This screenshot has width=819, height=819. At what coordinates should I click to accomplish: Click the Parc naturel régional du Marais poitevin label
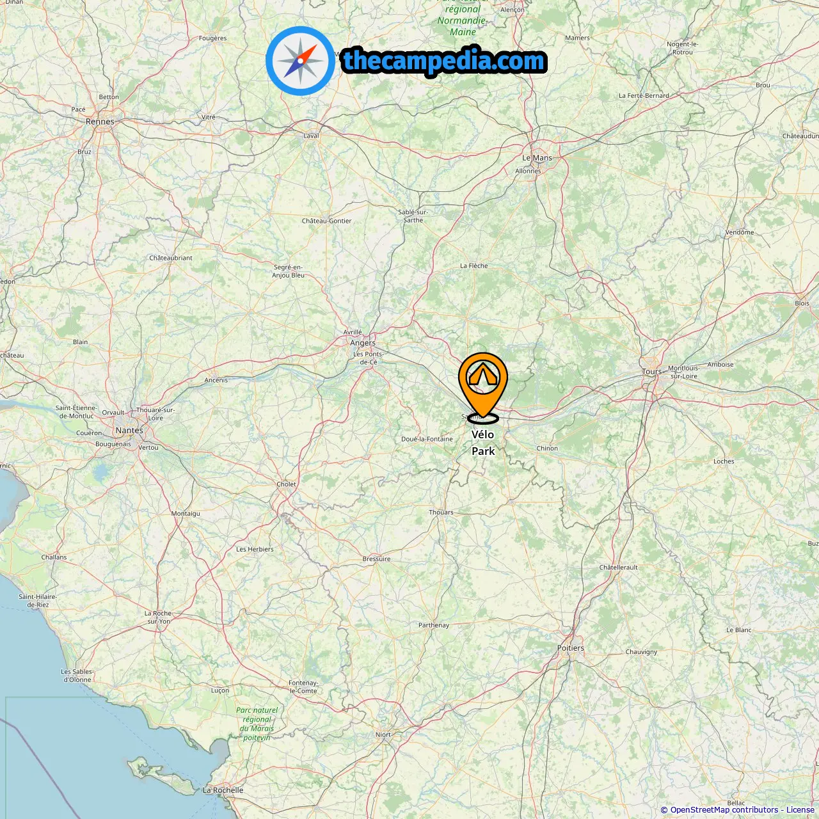pos(257,724)
